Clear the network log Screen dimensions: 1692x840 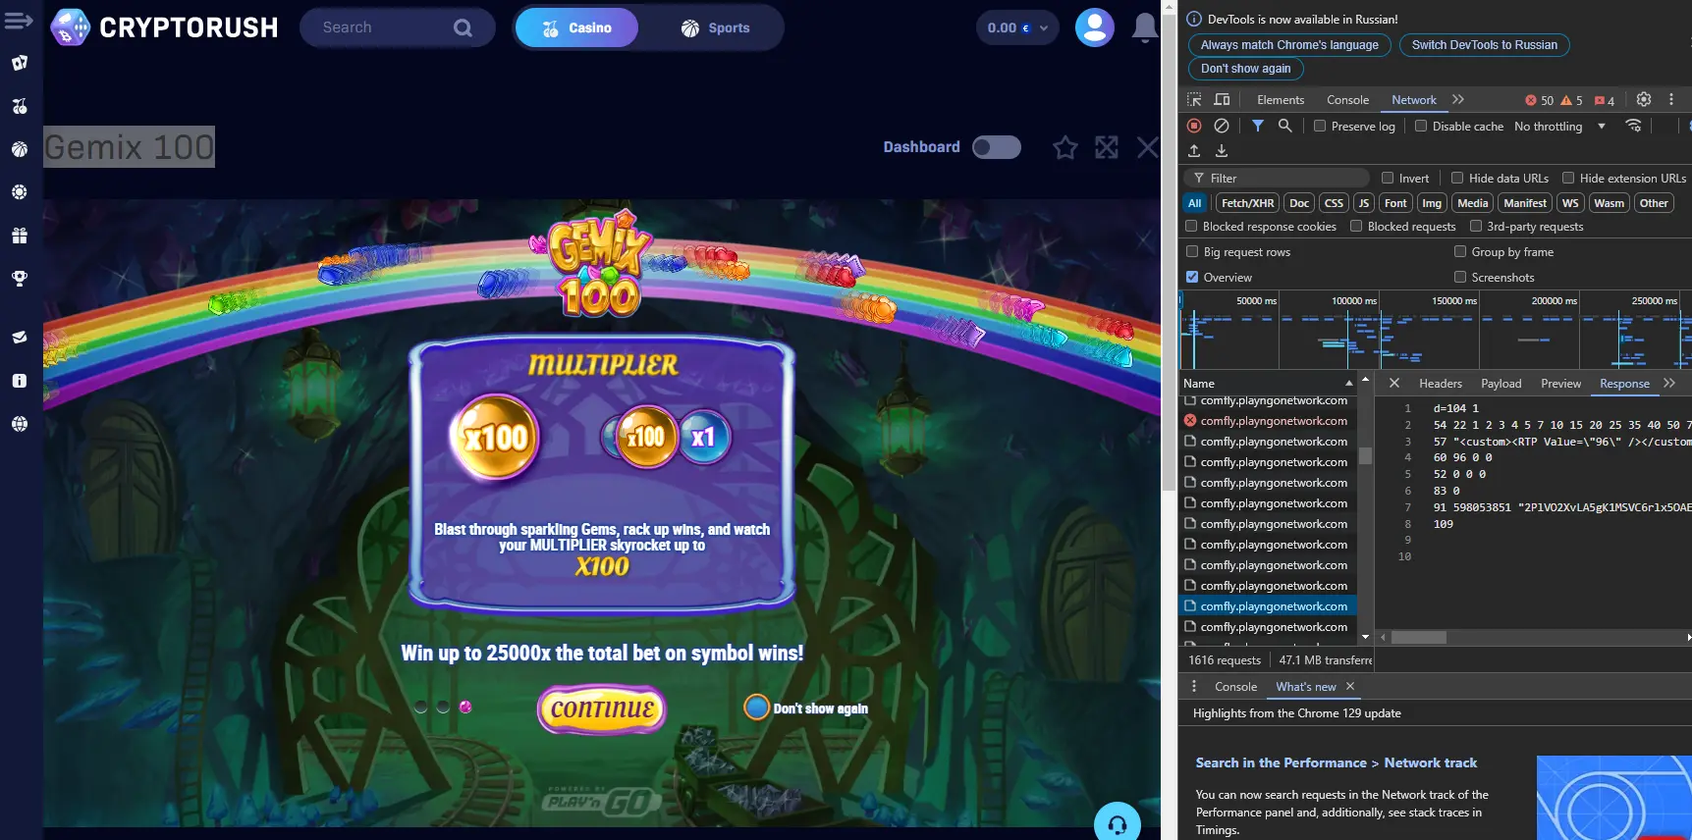(x=1222, y=126)
